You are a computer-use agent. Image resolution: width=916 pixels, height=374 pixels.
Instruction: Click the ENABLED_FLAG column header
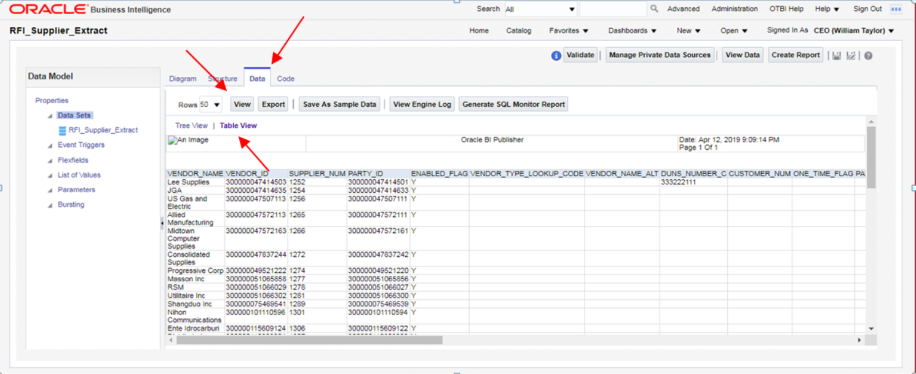(440, 174)
